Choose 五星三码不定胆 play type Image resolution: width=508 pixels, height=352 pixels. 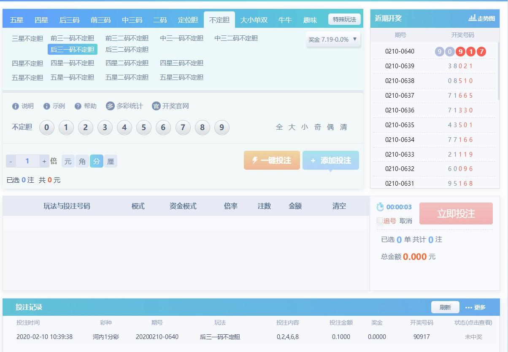click(x=182, y=77)
